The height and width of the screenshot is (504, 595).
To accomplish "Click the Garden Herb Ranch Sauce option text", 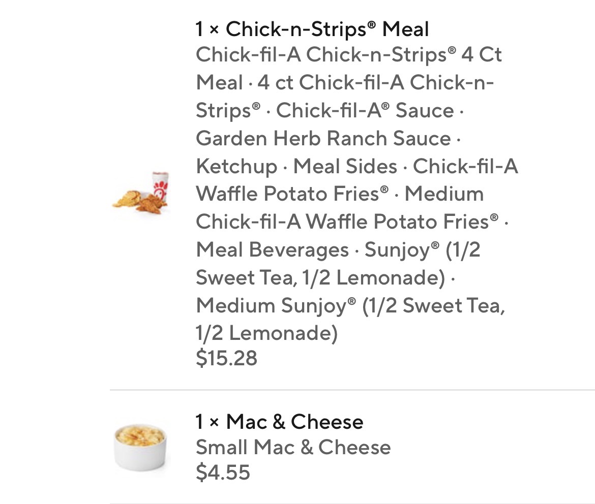I will point(323,138).
